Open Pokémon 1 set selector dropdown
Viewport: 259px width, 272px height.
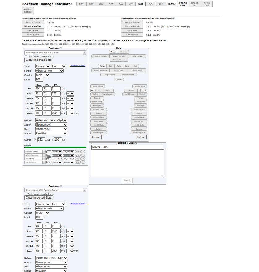click(x=55, y=52)
